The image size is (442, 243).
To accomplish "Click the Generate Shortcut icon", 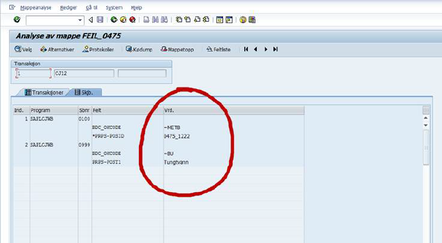I will click(229, 20).
